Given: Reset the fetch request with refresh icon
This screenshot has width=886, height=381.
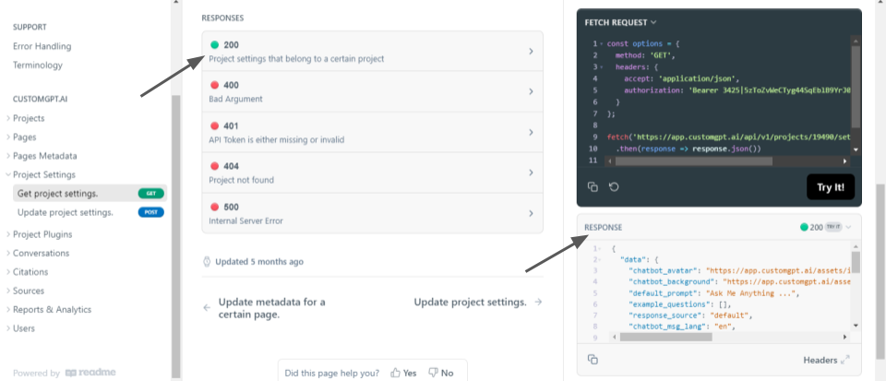Looking at the screenshot, I should pyautogui.click(x=615, y=187).
